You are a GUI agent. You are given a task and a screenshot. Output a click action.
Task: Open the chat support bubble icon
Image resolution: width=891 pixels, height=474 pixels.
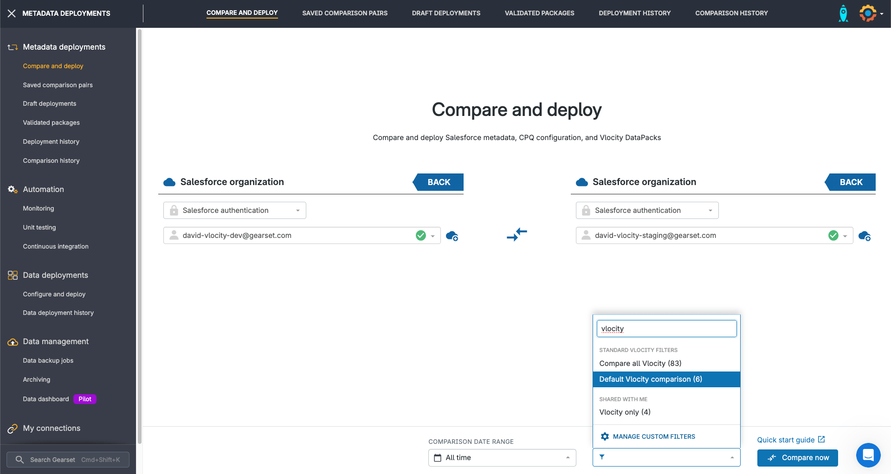(868, 455)
